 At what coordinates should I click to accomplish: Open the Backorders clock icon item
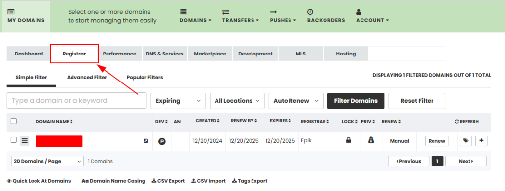point(326,16)
